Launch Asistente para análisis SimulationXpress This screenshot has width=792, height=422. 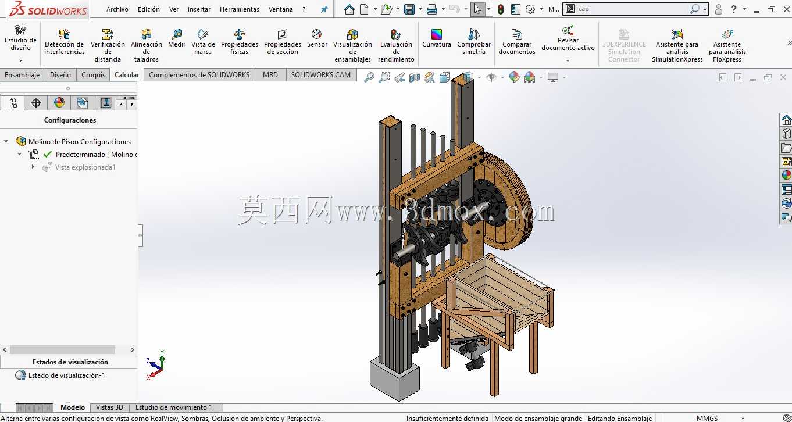(677, 46)
